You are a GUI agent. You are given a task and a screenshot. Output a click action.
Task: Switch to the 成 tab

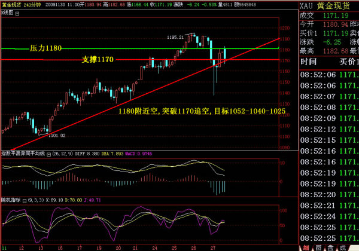point(343,247)
